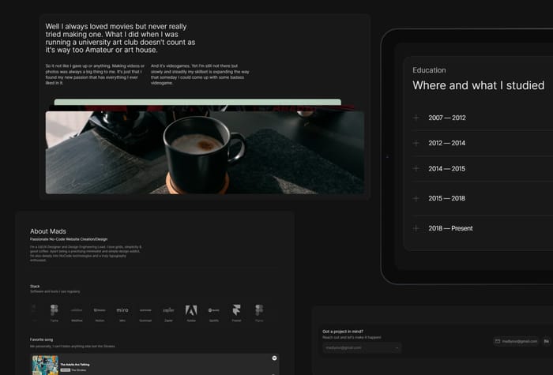
Task: Click 'Passionate No-Code Website Creation/Design' subtitle
Action: [69, 239]
